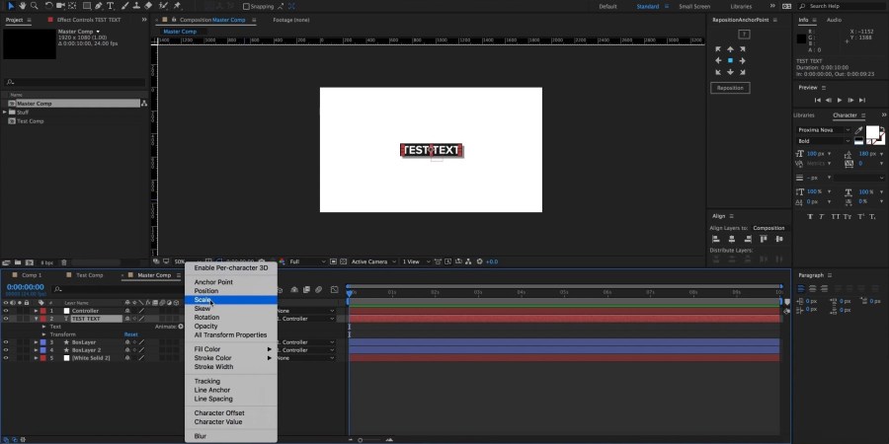Click the up arrow in RepositionAnchorPoint

click(x=730, y=49)
